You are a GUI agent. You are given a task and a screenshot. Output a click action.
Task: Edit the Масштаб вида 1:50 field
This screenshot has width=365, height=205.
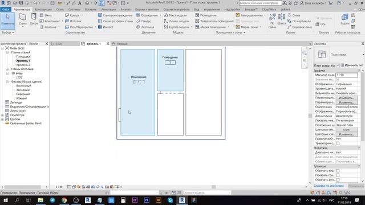(346, 75)
